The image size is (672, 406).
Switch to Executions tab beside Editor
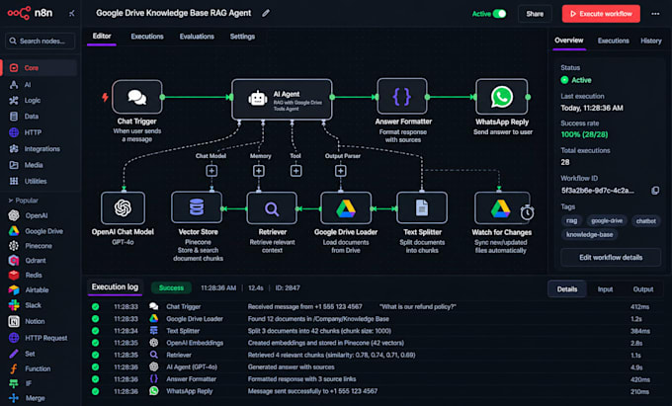coord(147,37)
